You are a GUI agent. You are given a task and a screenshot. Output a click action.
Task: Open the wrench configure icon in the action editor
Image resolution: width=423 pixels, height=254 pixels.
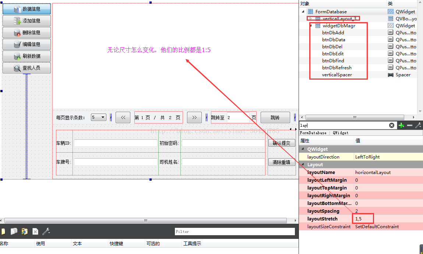[x=45, y=232]
